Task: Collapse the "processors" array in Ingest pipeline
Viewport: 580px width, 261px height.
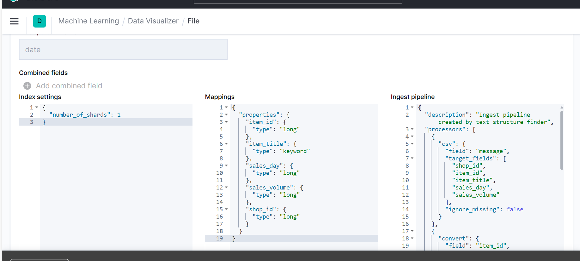Action: (412, 129)
